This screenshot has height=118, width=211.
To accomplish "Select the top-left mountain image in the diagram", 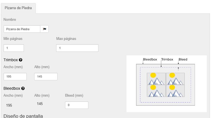I will (156, 79).
